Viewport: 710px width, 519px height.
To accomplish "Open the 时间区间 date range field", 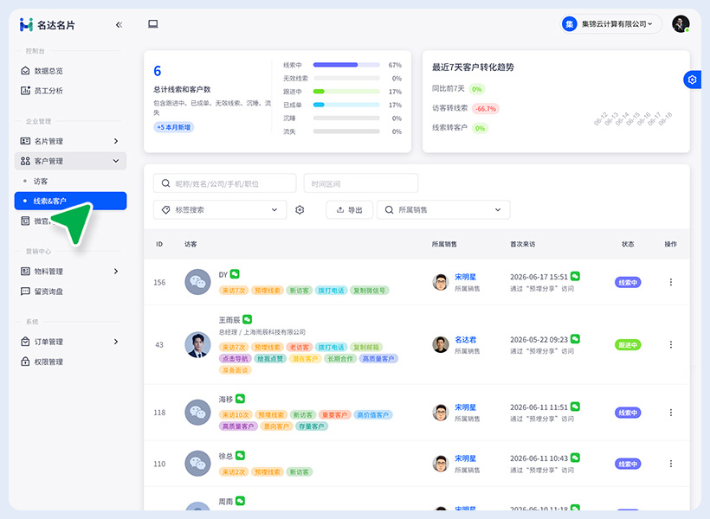I will tap(361, 183).
